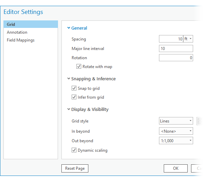Open the In beyond scale dropdown
The height and width of the screenshot is (181, 203).
coord(176,131)
